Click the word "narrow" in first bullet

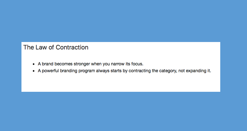(x=118, y=64)
